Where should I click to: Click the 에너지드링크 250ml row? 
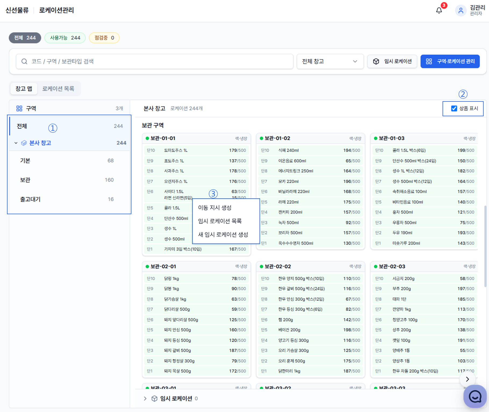(x=311, y=171)
